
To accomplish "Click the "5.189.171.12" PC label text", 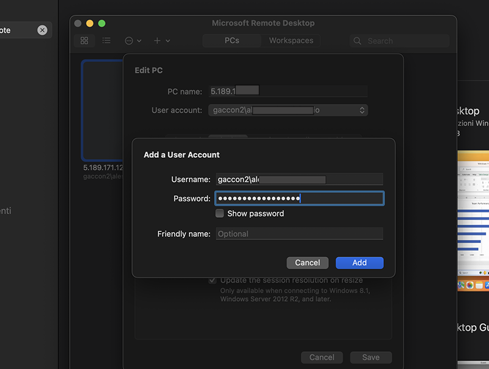I will pos(103,168).
